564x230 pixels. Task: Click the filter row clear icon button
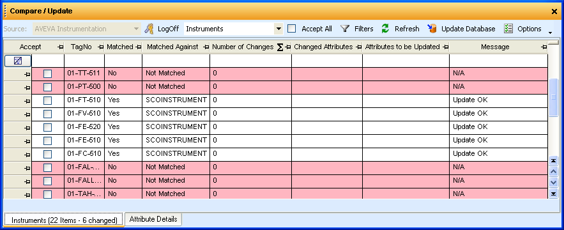18,61
